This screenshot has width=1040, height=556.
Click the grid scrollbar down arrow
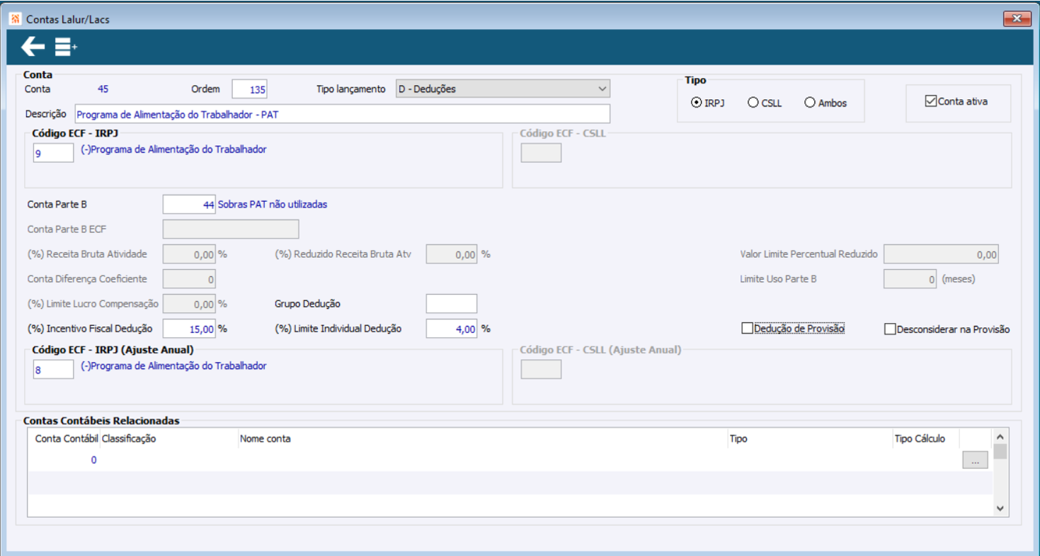pyautogui.click(x=1000, y=508)
